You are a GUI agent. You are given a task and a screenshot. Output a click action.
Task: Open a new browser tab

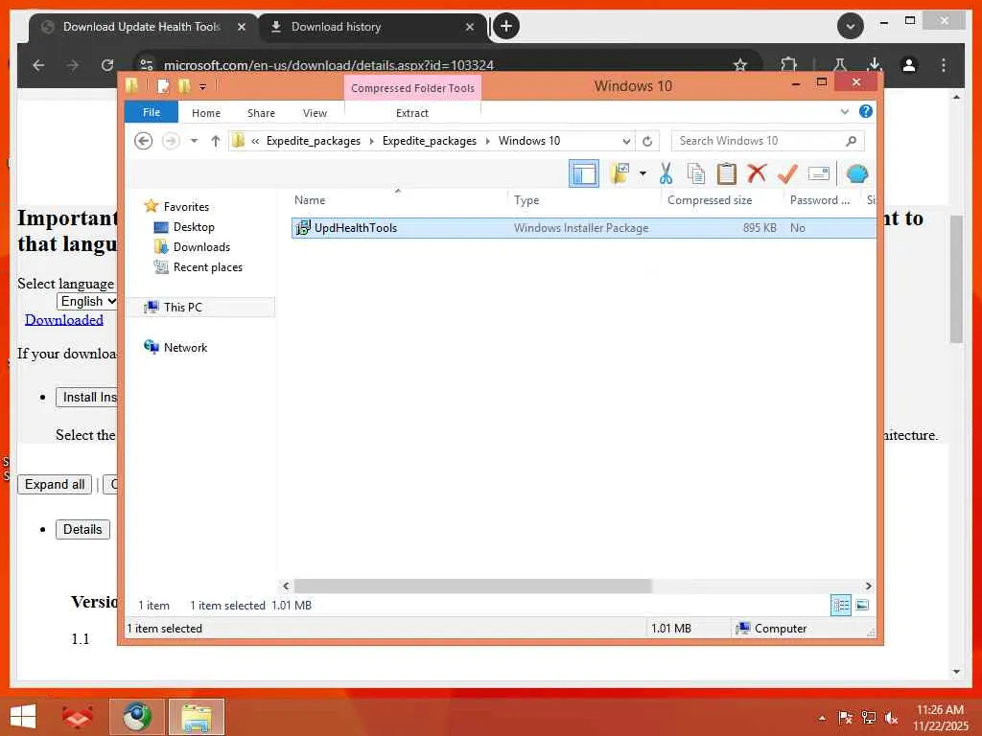click(x=506, y=26)
